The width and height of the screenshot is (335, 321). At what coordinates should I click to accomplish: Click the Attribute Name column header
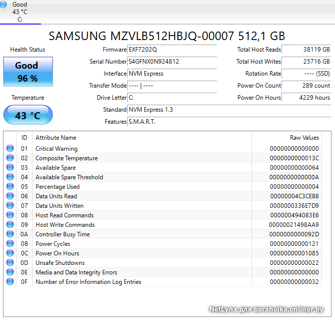142,138
